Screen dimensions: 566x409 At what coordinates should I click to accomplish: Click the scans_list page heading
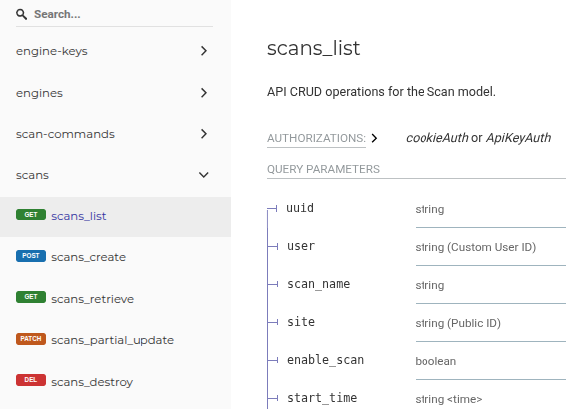pyautogui.click(x=313, y=48)
